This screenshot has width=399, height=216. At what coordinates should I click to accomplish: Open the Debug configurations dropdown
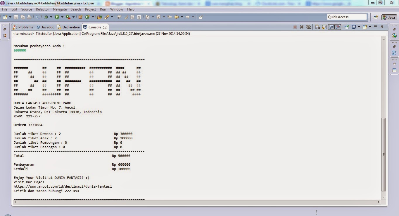point(51,17)
